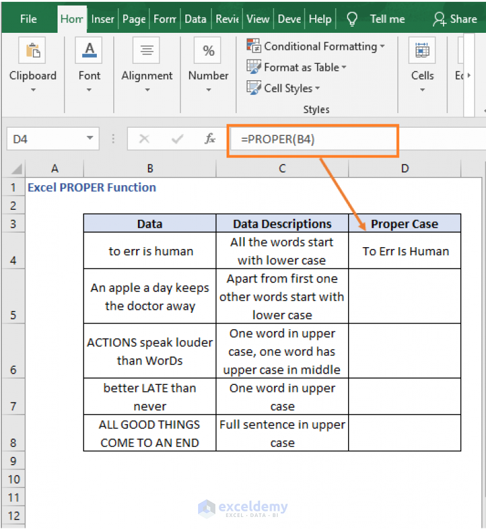Select cell 'better LATE than never'
Image resolution: width=486 pixels, height=529 pixels.
(x=149, y=396)
